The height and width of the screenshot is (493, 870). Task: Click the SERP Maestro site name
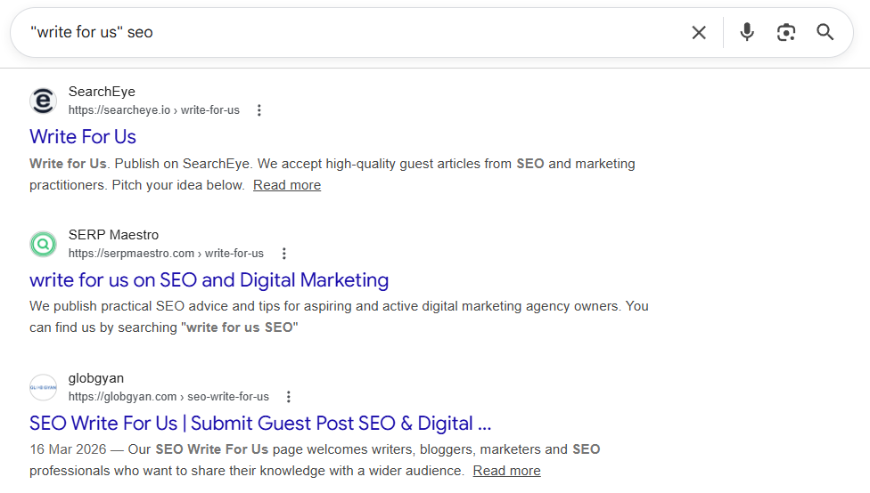click(x=113, y=235)
